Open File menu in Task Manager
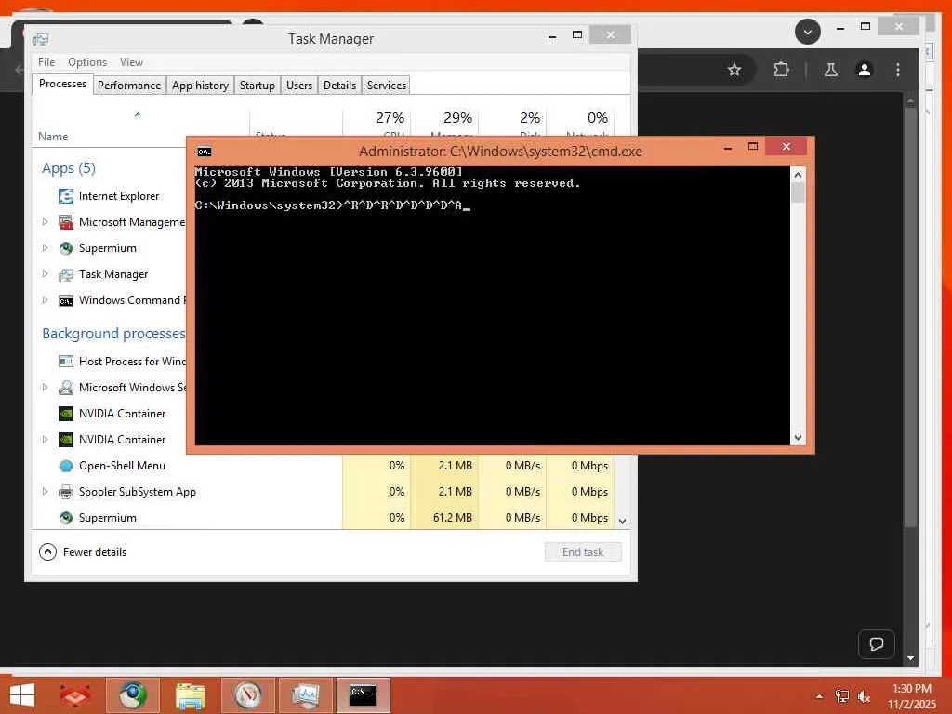This screenshot has height=714, width=952. click(46, 62)
